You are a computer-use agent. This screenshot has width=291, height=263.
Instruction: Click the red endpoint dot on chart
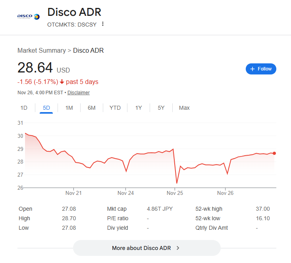tap(274, 153)
